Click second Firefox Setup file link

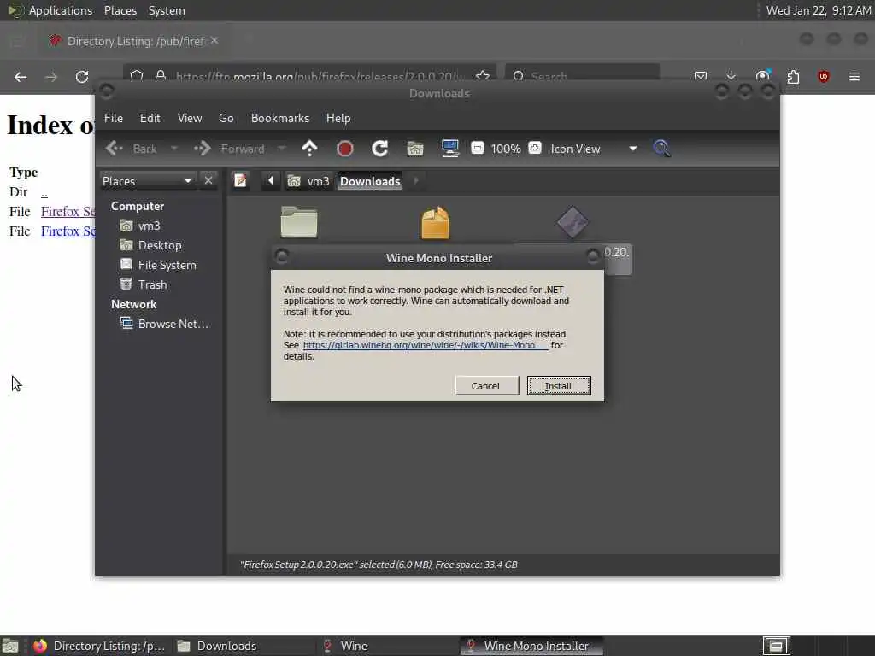68,231
